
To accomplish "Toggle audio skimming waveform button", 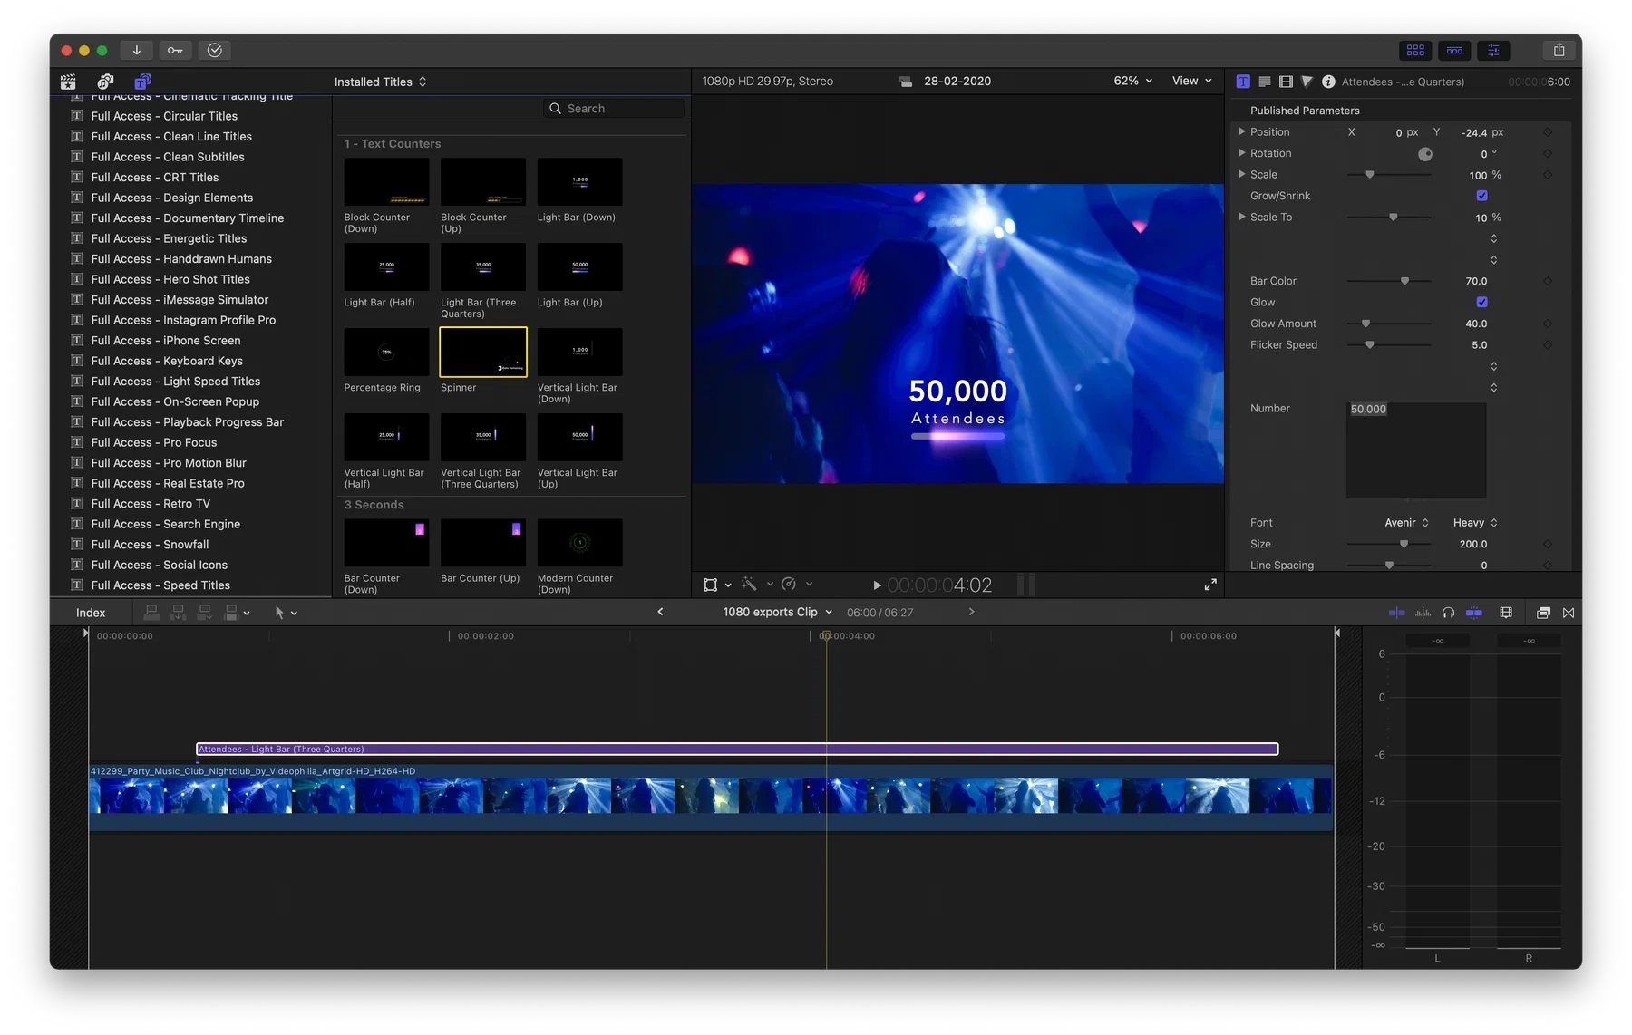I will coord(1423,613).
